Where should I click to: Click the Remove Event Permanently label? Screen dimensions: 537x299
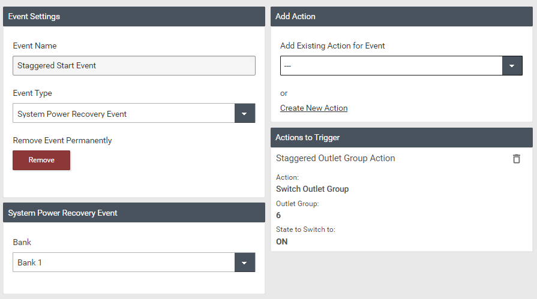coord(62,141)
